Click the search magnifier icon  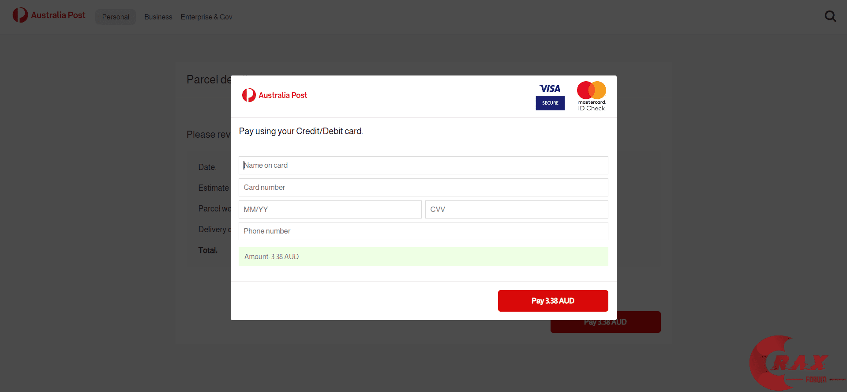pyautogui.click(x=830, y=16)
